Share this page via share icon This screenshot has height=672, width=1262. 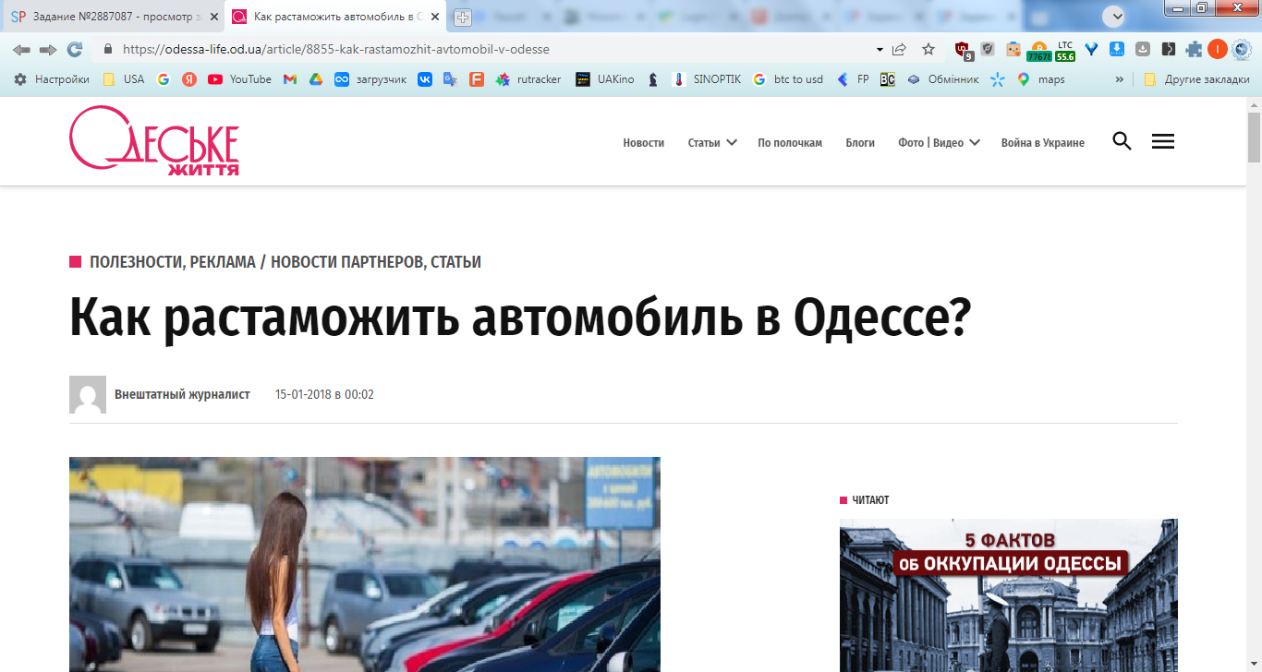(x=899, y=49)
